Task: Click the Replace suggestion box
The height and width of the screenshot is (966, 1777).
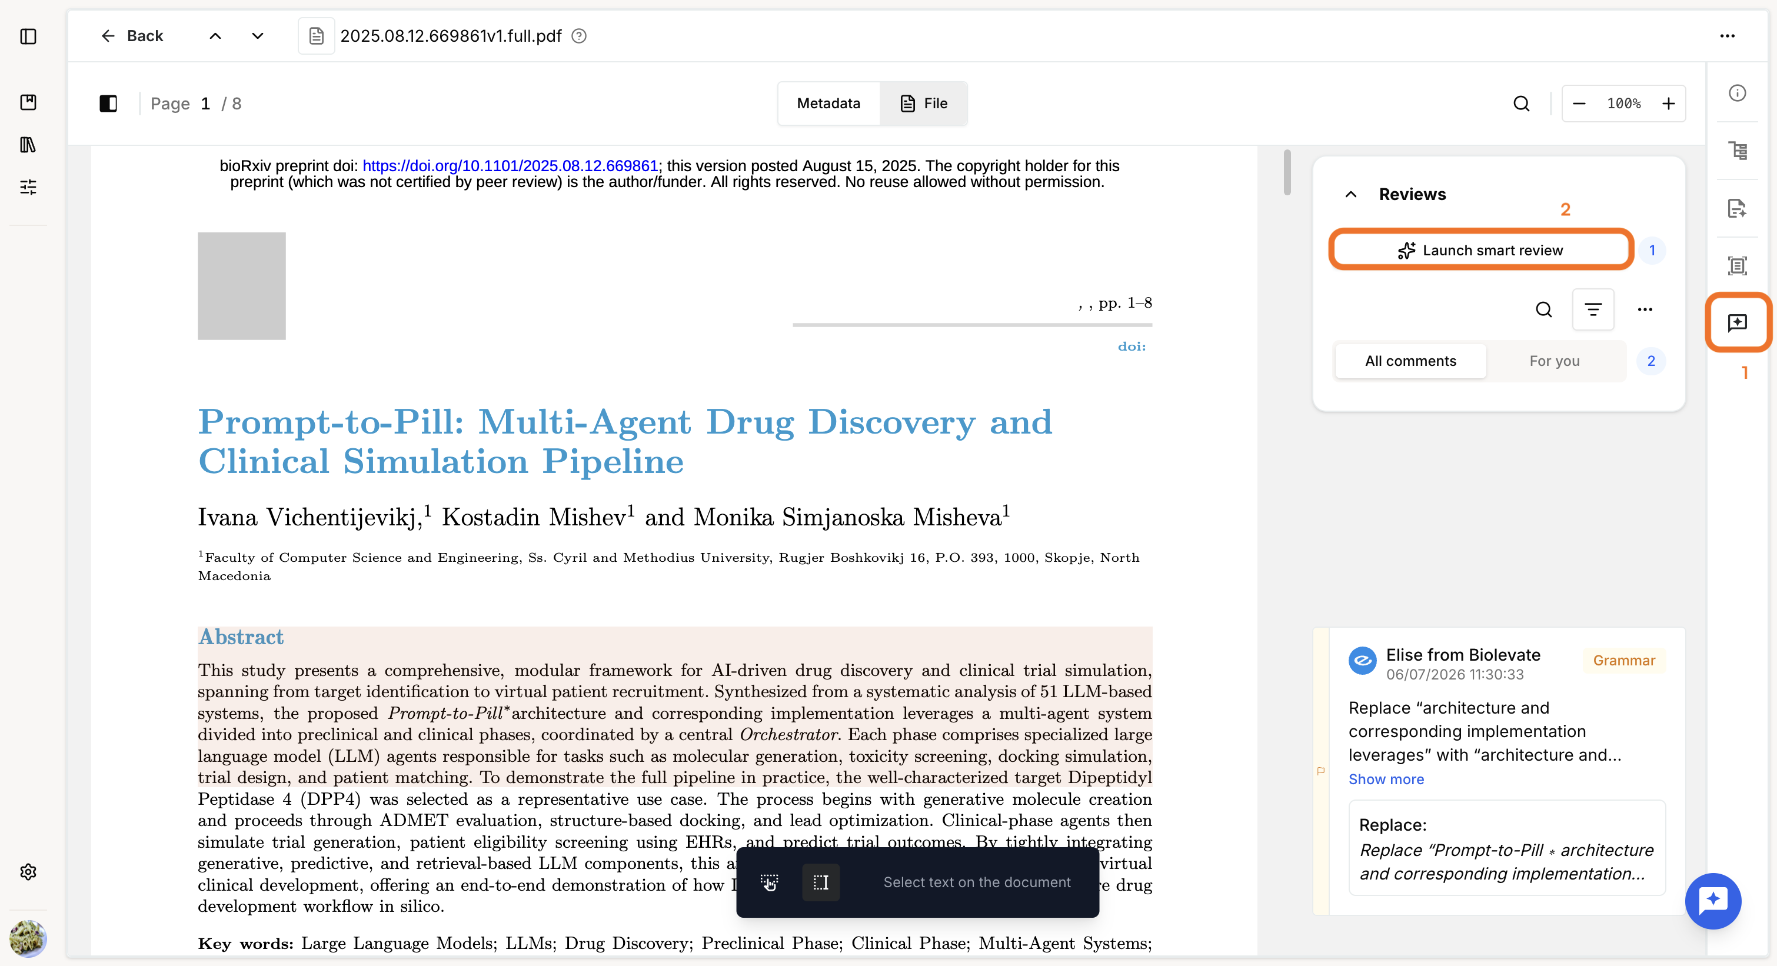Action: 1506,847
